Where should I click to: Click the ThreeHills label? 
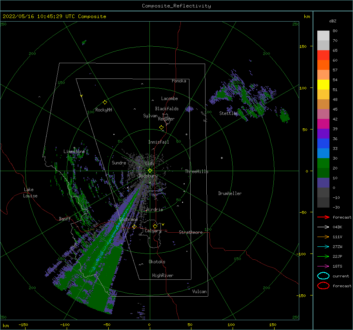click(x=197, y=171)
